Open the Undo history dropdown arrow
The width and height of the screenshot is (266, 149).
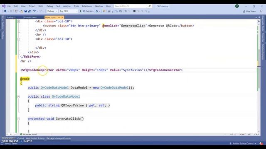[38, 11]
